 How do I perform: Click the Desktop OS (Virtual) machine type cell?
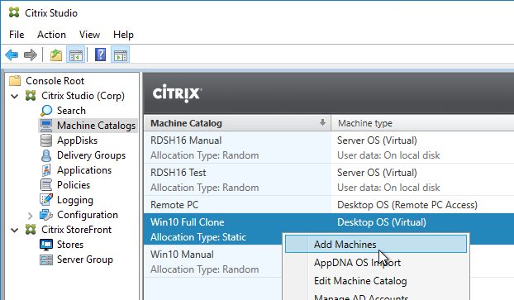click(x=382, y=222)
